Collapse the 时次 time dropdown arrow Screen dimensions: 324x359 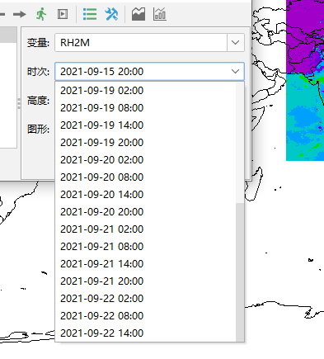pyautogui.click(x=235, y=72)
